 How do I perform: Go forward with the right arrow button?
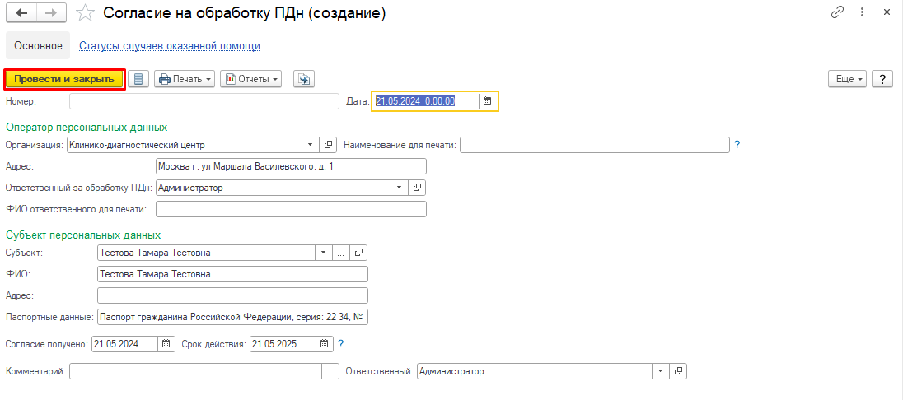point(51,12)
